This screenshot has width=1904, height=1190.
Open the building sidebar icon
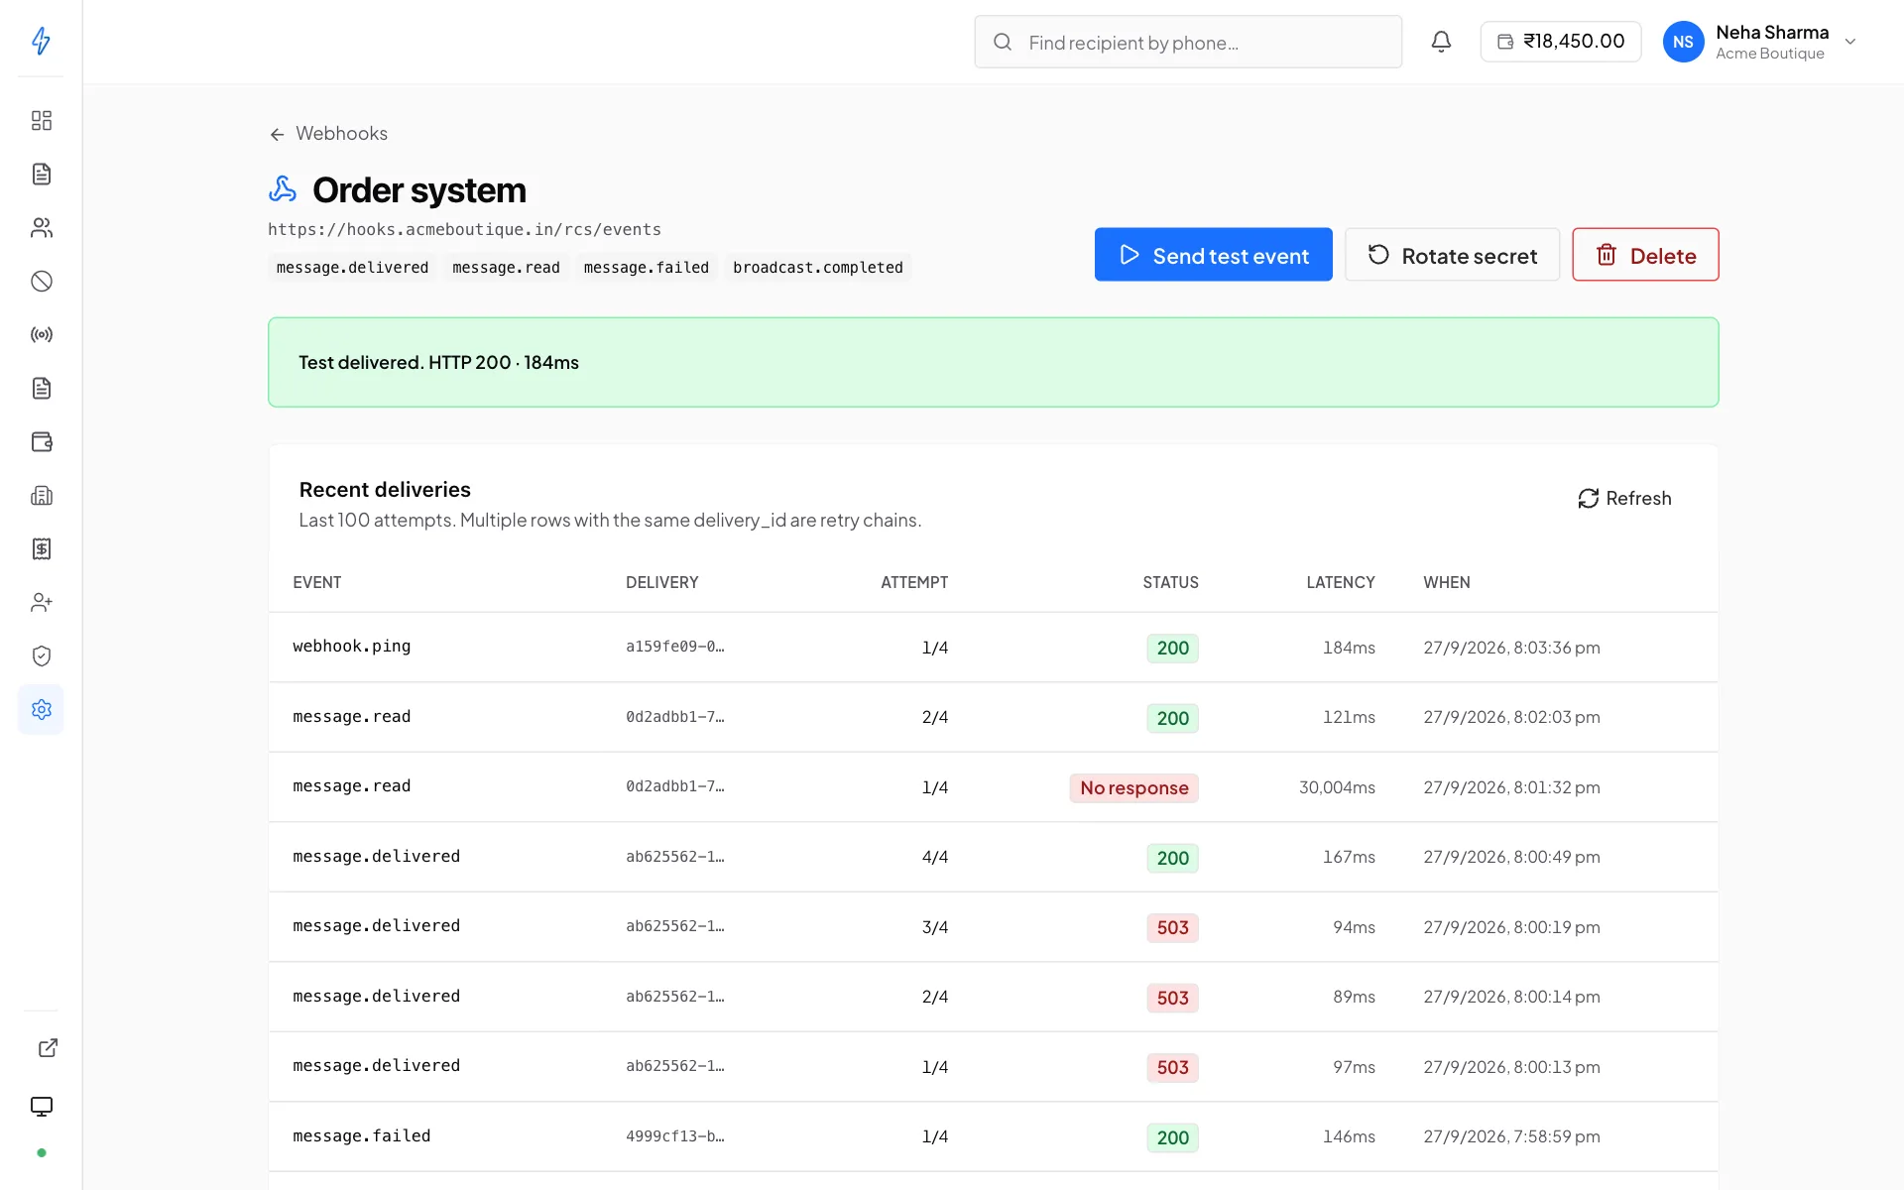pyautogui.click(x=41, y=496)
